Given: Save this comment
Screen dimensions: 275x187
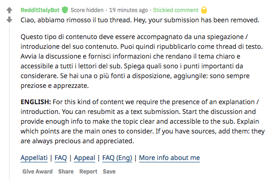Looking at the screenshot, I should [x=109, y=172].
